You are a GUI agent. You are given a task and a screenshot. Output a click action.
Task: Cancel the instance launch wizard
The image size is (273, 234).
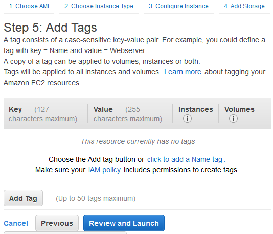pos(16,223)
